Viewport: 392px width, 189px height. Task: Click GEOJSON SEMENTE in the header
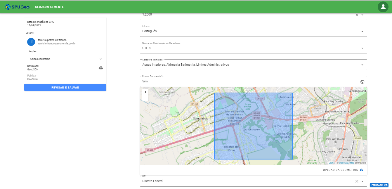click(49, 7)
